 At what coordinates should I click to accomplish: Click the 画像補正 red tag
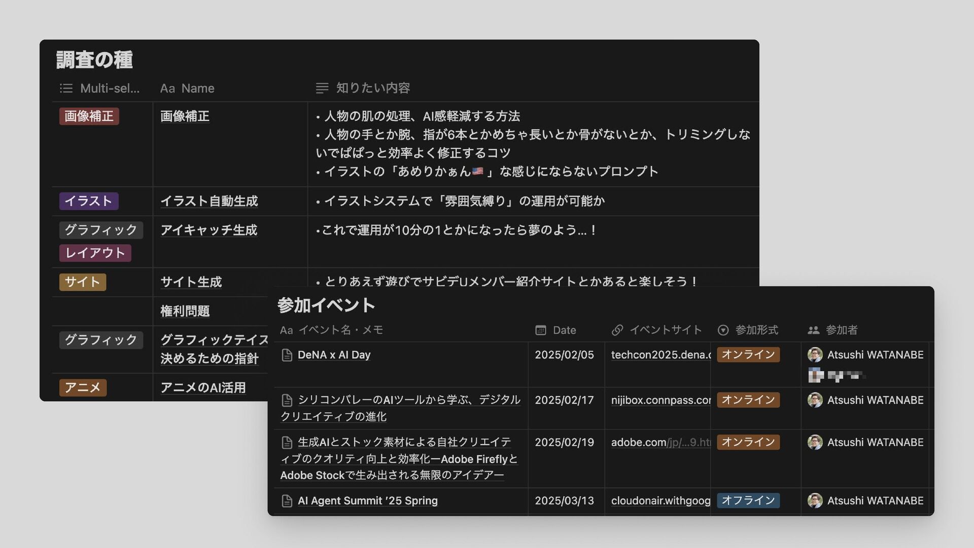pos(89,116)
